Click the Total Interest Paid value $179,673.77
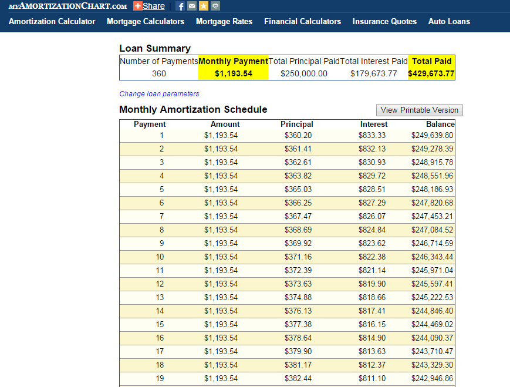This screenshot has height=387, width=510. coord(374,73)
